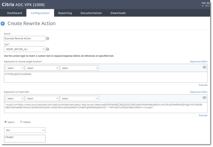This screenshot has height=147, width=213.
Task: Click Evaluate under target location expression
Action: 203,85
